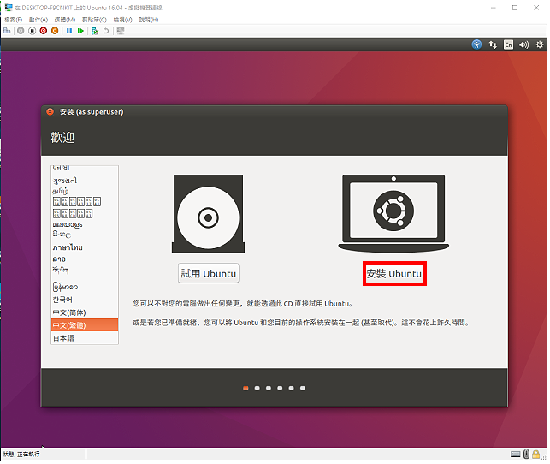Viewport: 550px width, 464px height.
Task: Click the CD disc image
Action: [209, 214]
